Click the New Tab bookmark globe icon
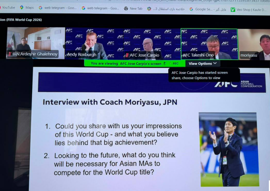Viewport: 270px width, 191px height. pyautogui.click(x=126, y=9)
